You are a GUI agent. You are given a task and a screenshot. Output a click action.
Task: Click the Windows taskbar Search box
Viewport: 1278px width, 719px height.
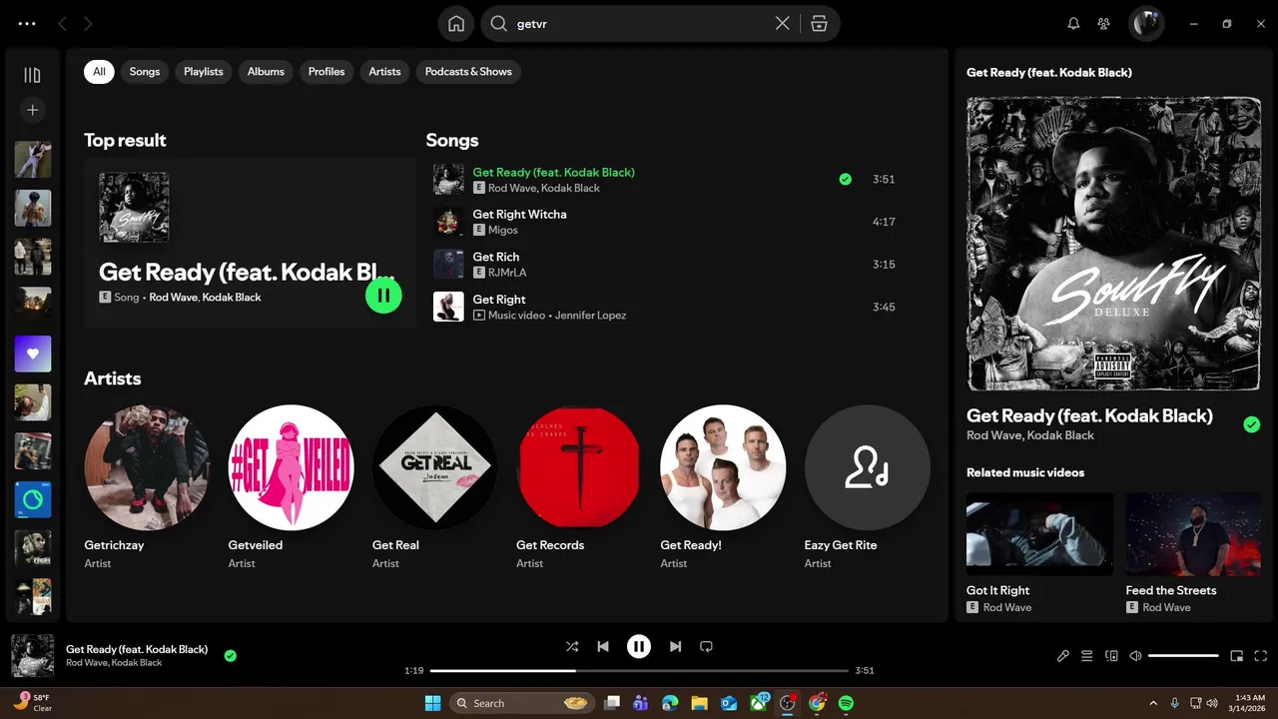[x=523, y=703]
